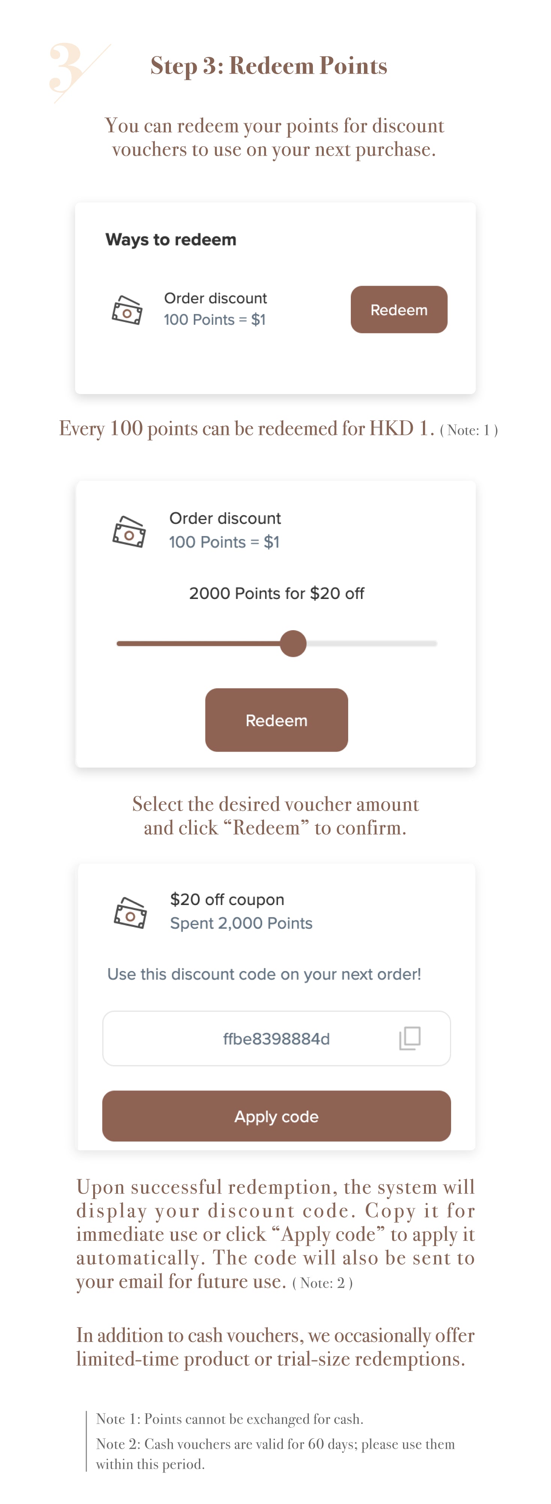
Task: Click the $20 off coupon title
Action: 227,899
